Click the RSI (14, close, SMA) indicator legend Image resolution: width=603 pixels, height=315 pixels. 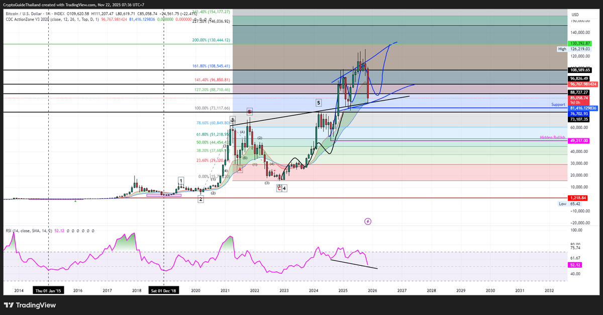[x=29, y=230]
